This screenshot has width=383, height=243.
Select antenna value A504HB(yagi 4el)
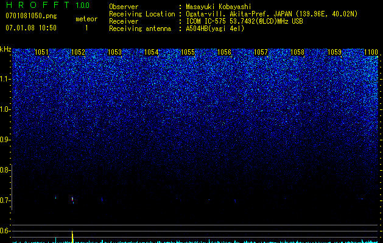[x=215, y=29]
